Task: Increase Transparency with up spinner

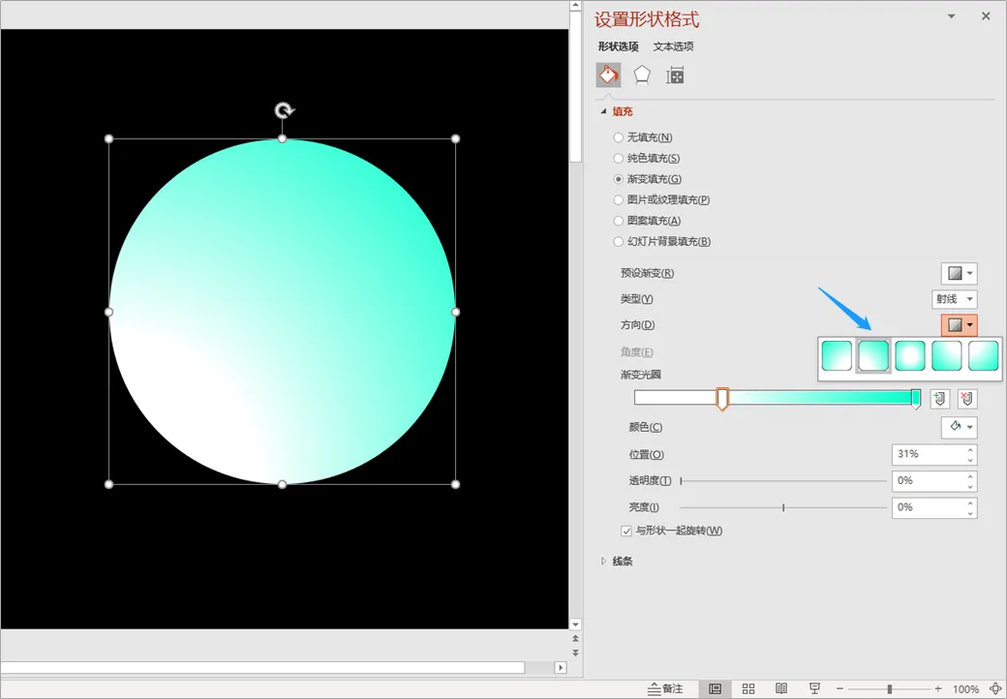Action: pos(970,476)
